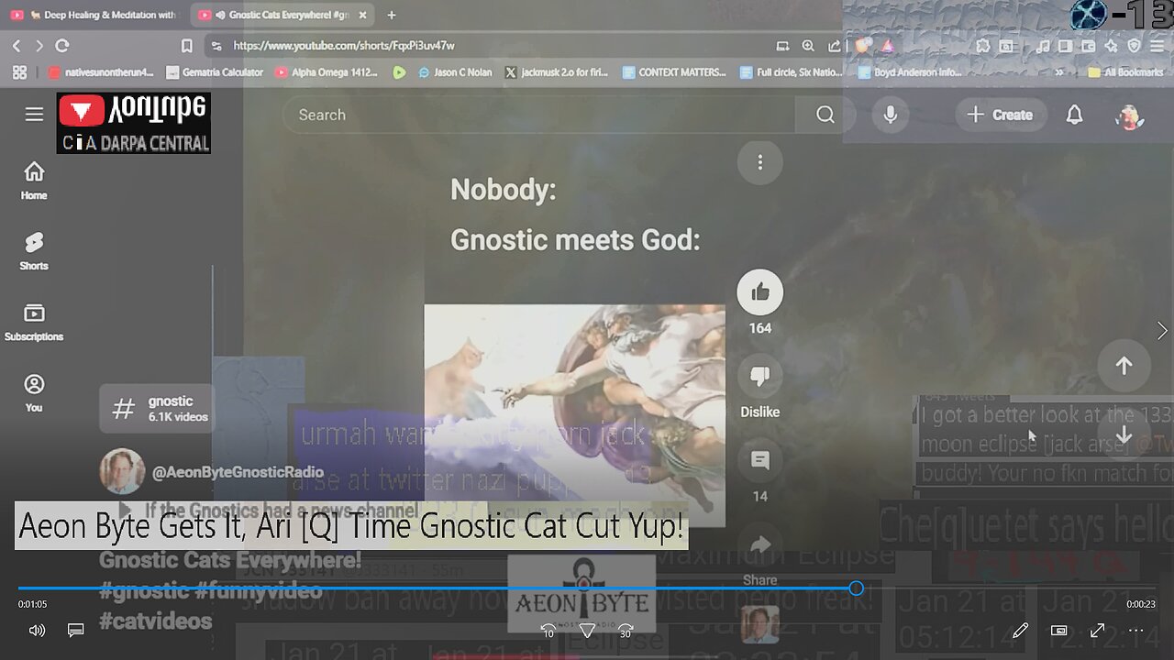Viewport: 1174px width, 660px height.
Task: Open Shorts in the YouTube sidebar
Action: pos(34,251)
